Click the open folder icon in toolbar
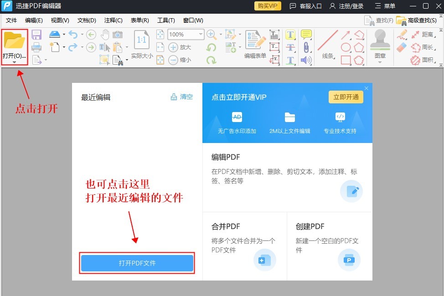The image size is (444, 296). (15, 40)
